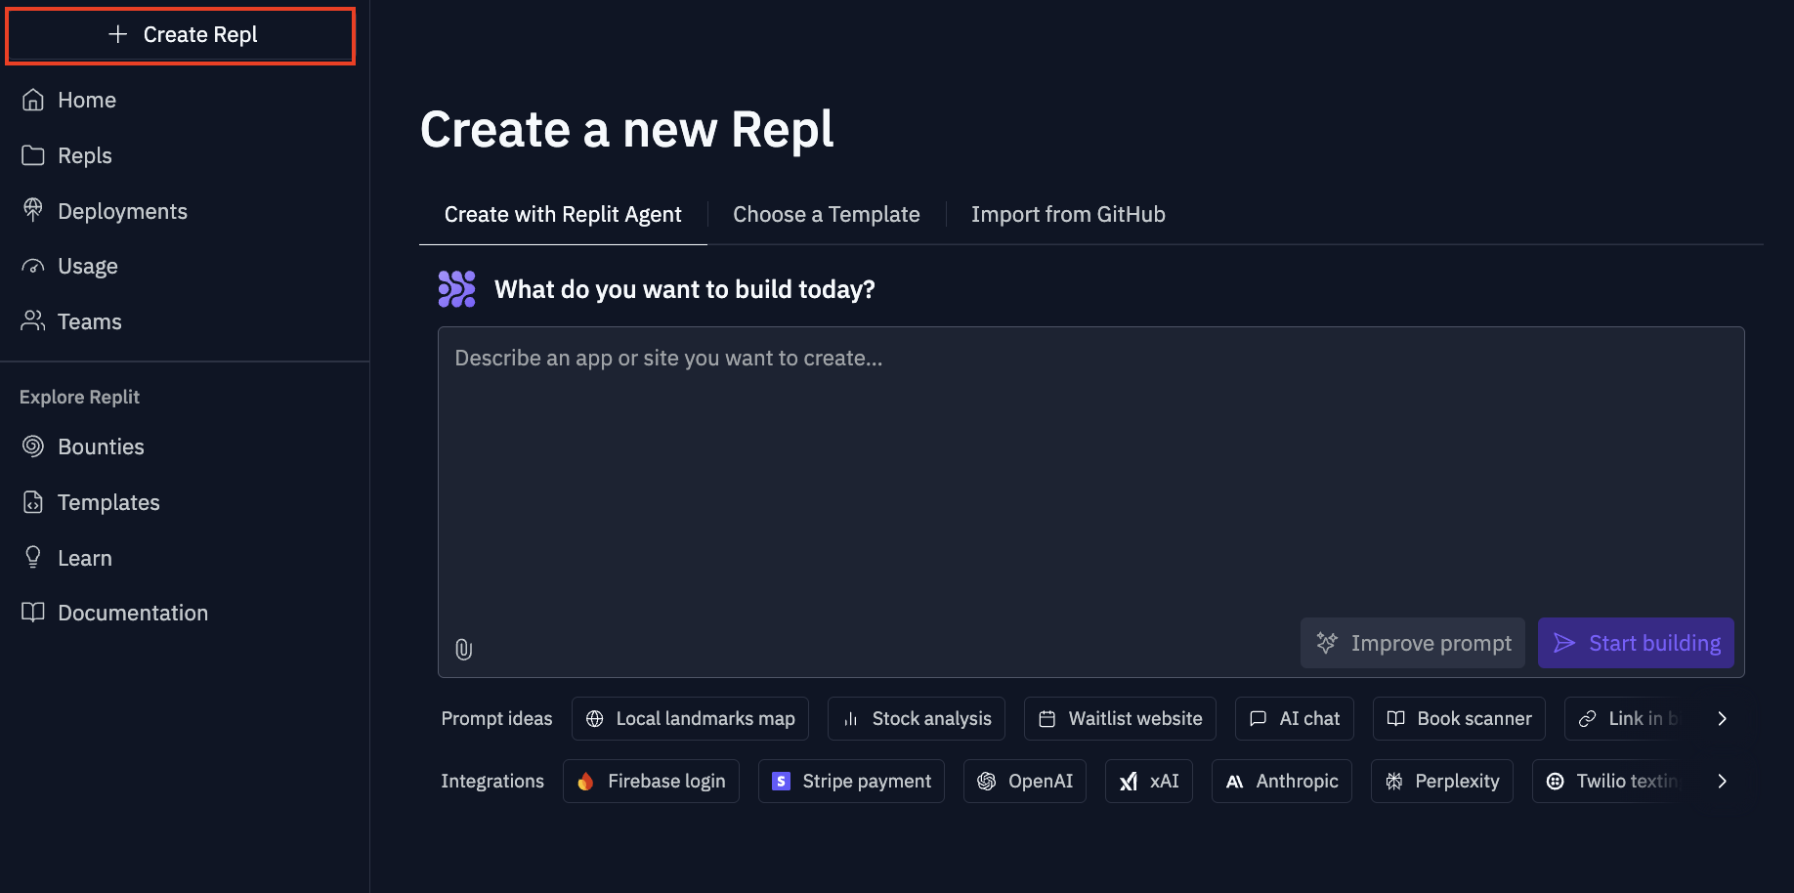The image size is (1794, 893).
Task: Open Teams in the sidebar
Action: pos(89,322)
